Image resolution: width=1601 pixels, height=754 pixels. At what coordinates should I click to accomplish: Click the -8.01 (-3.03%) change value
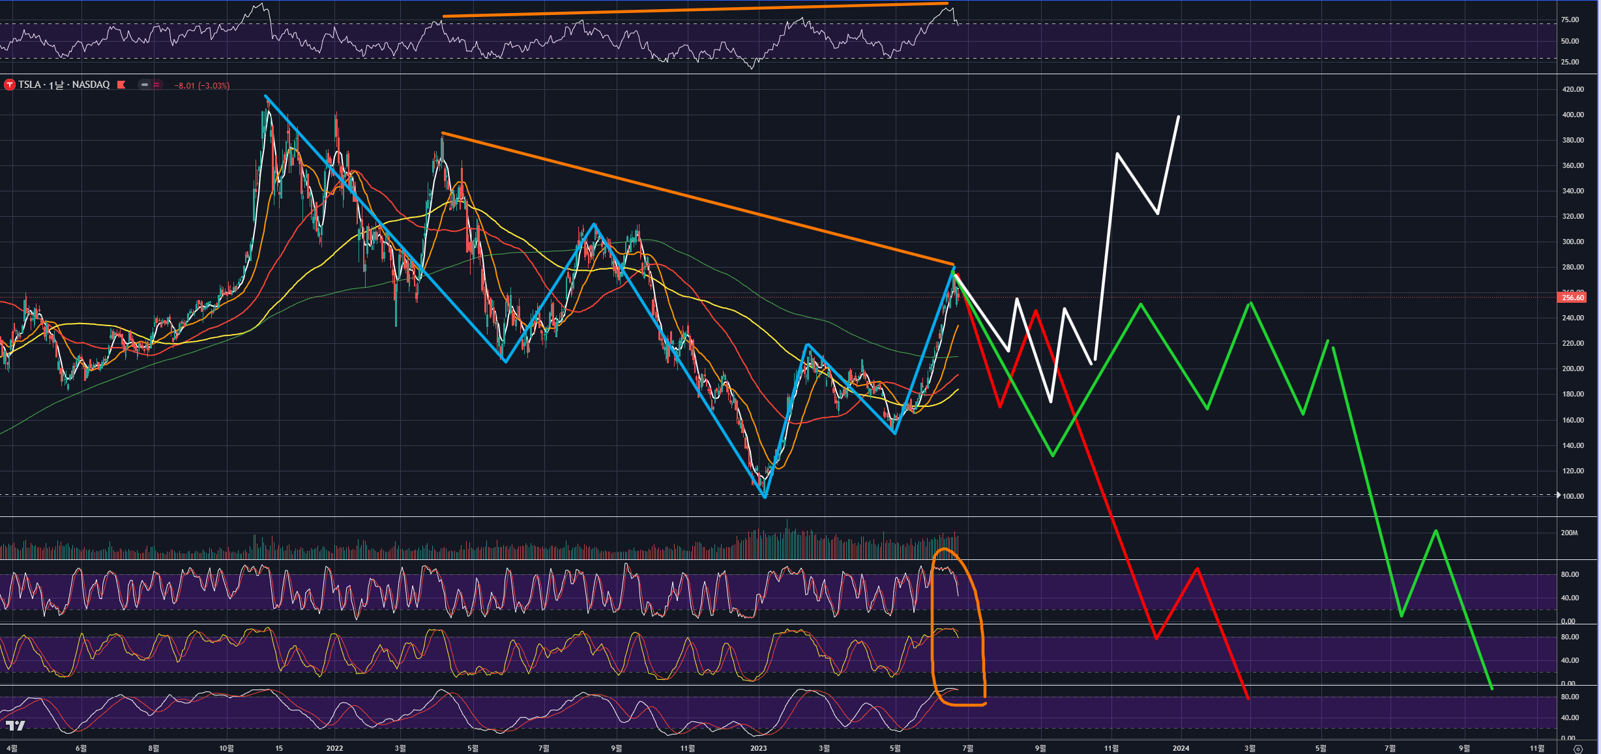coord(202,85)
